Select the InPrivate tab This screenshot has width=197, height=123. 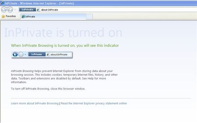click(53, 17)
